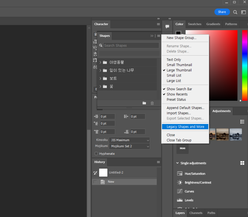Screen dimensions: 248x217
Task: Switch to the Swatches tab
Action: click(x=195, y=24)
